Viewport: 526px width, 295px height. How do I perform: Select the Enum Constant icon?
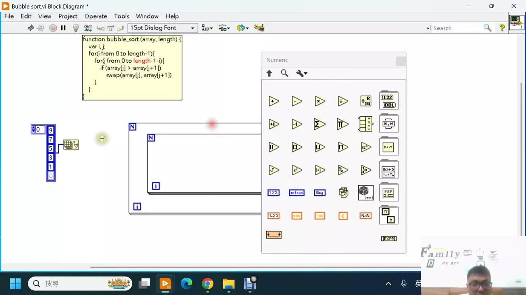[297, 193]
